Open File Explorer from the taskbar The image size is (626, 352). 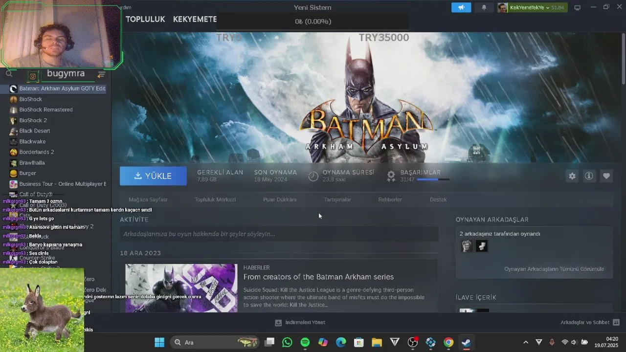coord(377,342)
